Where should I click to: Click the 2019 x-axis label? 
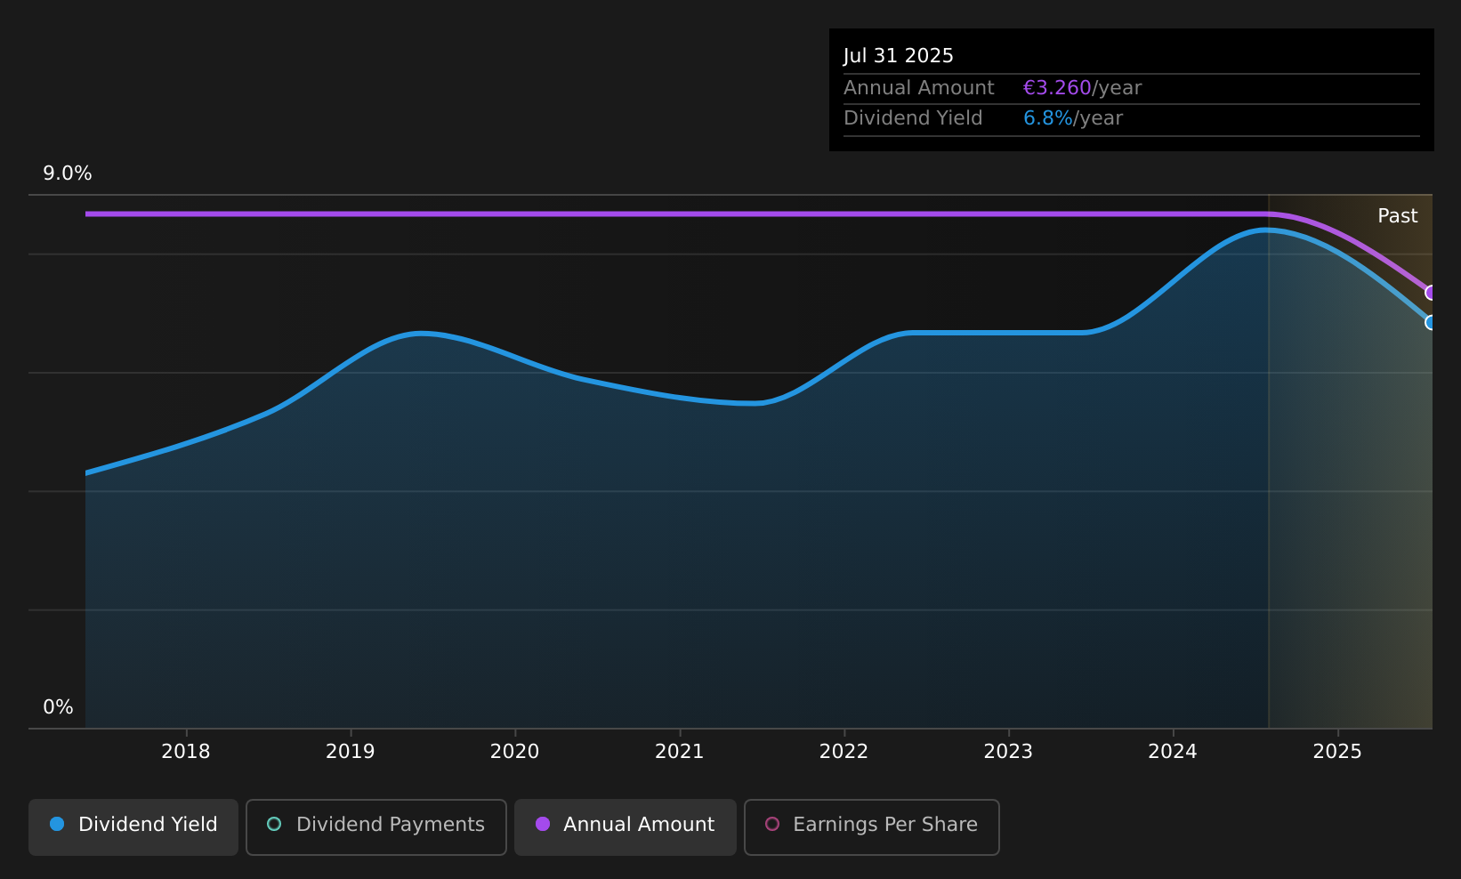351,752
